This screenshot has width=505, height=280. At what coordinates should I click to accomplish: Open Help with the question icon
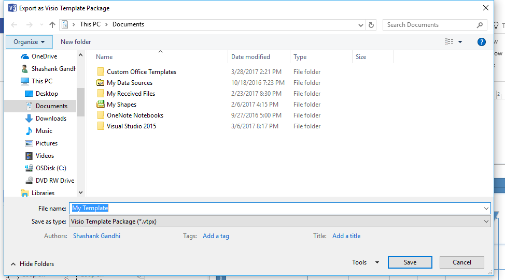point(481,42)
